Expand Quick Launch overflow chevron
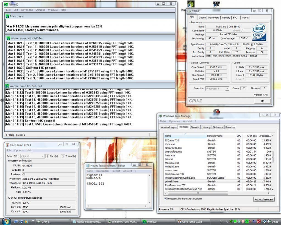The height and width of the screenshot is (225, 281). 33,221
